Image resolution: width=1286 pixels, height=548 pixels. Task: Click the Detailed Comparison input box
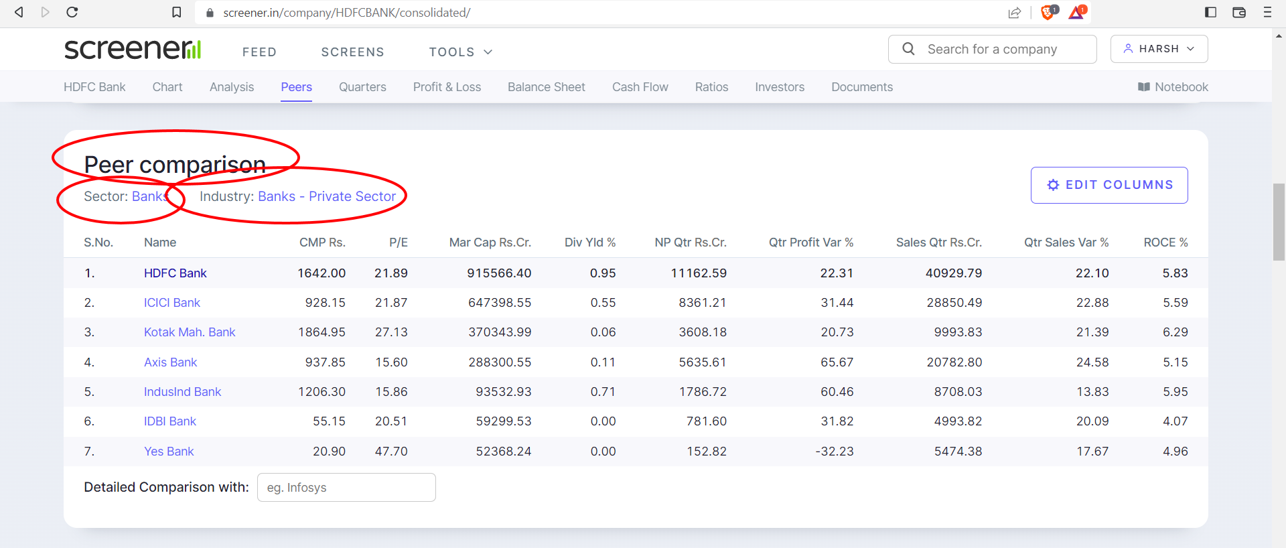(346, 488)
